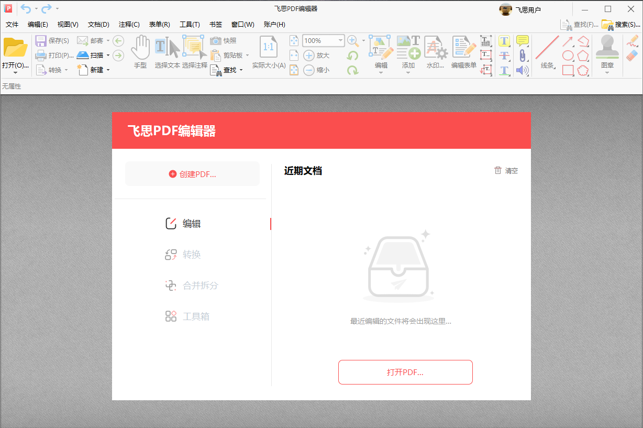Click the 创建PDF... button
The image size is (643, 428).
(x=192, y=174)
